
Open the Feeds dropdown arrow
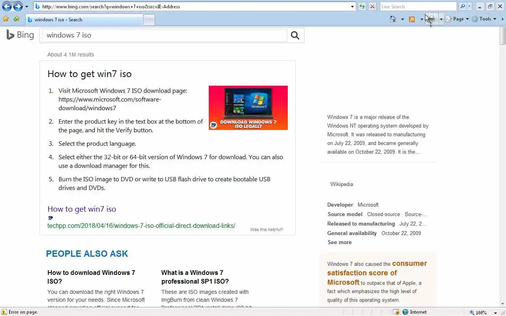[422, 19]
